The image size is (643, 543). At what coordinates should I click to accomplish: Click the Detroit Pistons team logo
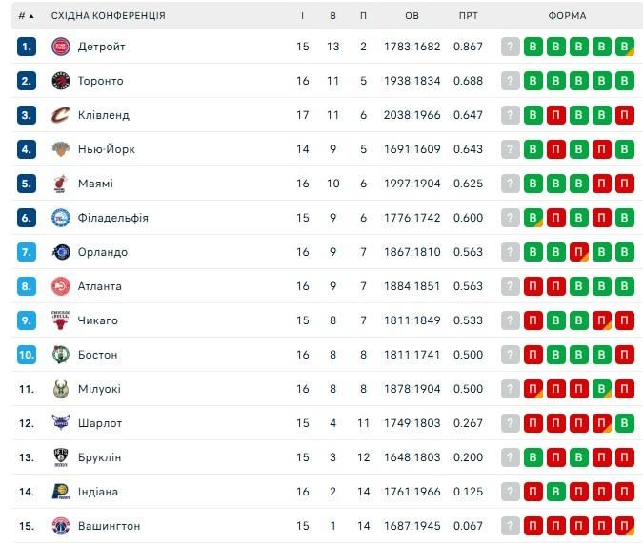(61, 47)
